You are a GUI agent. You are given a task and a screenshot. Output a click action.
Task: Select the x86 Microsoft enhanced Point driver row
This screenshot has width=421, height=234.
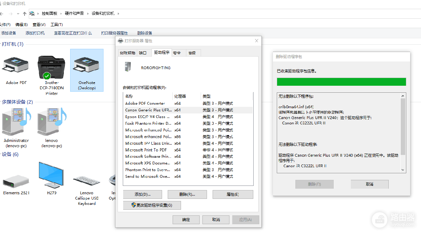[188, 137]
